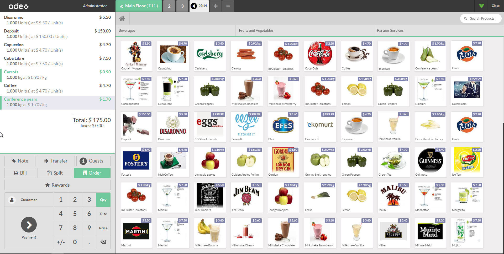Add Jack Daniel's to the order
The width and height of the screenshot is (504, 254).
[x=210, y=197]
